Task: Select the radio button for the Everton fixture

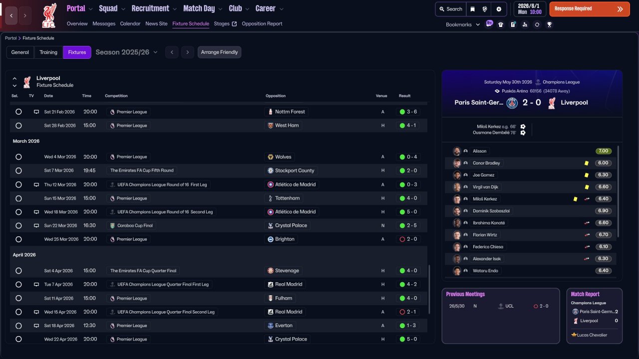Action: [x=18, y=326]
